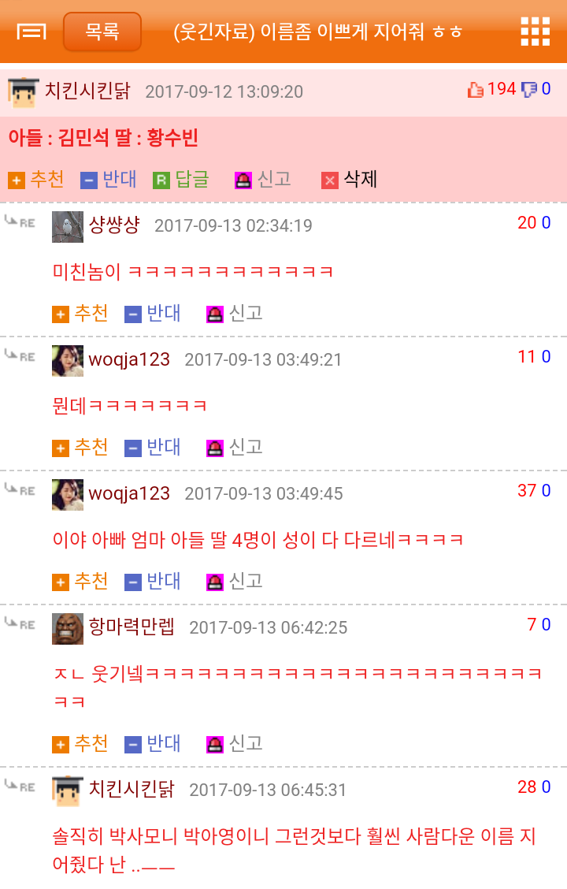Viewport: 567px width, 889px height.
Task: Recommend the 김민석 황수빈 top comment with 추천
Action: [35, 180]
